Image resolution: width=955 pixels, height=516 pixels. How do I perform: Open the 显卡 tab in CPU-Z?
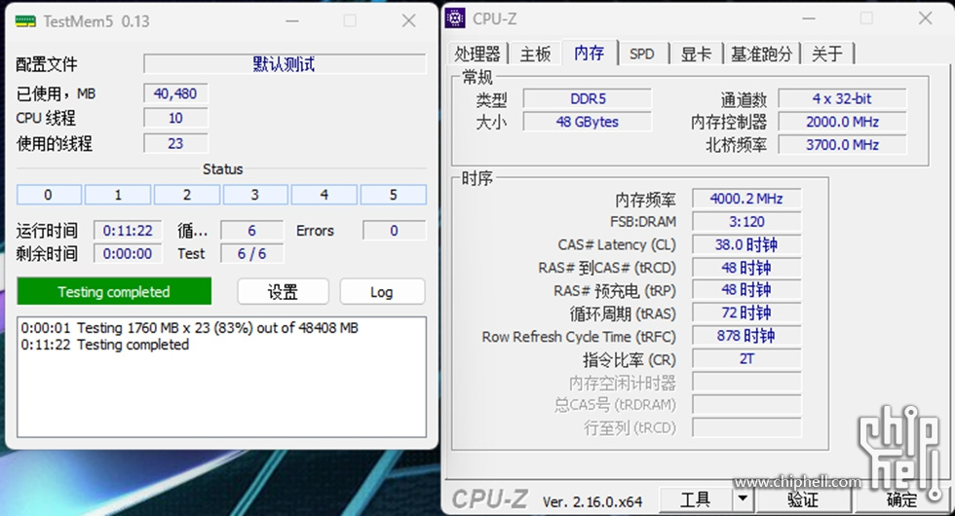click(x=696, y=55)
